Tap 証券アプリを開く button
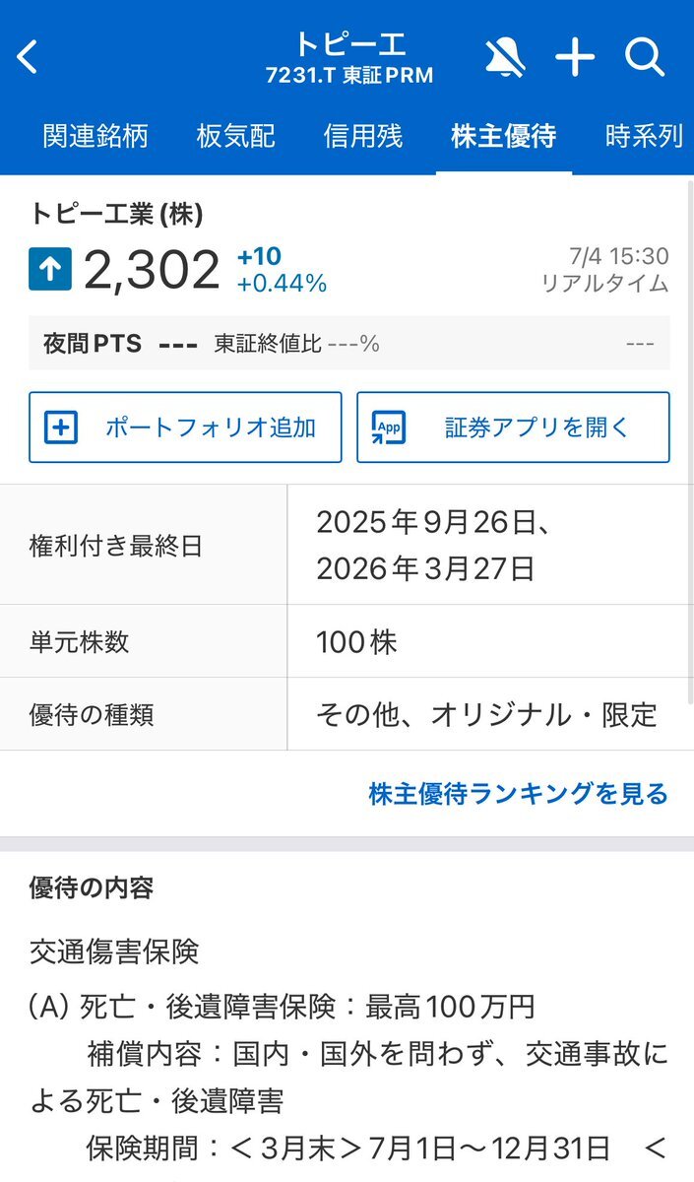Screen dimensions: 694x1182 (513, 427)
